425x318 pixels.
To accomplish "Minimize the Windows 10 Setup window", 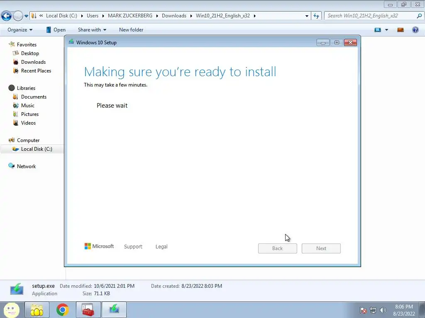I will tap(323, 43).
